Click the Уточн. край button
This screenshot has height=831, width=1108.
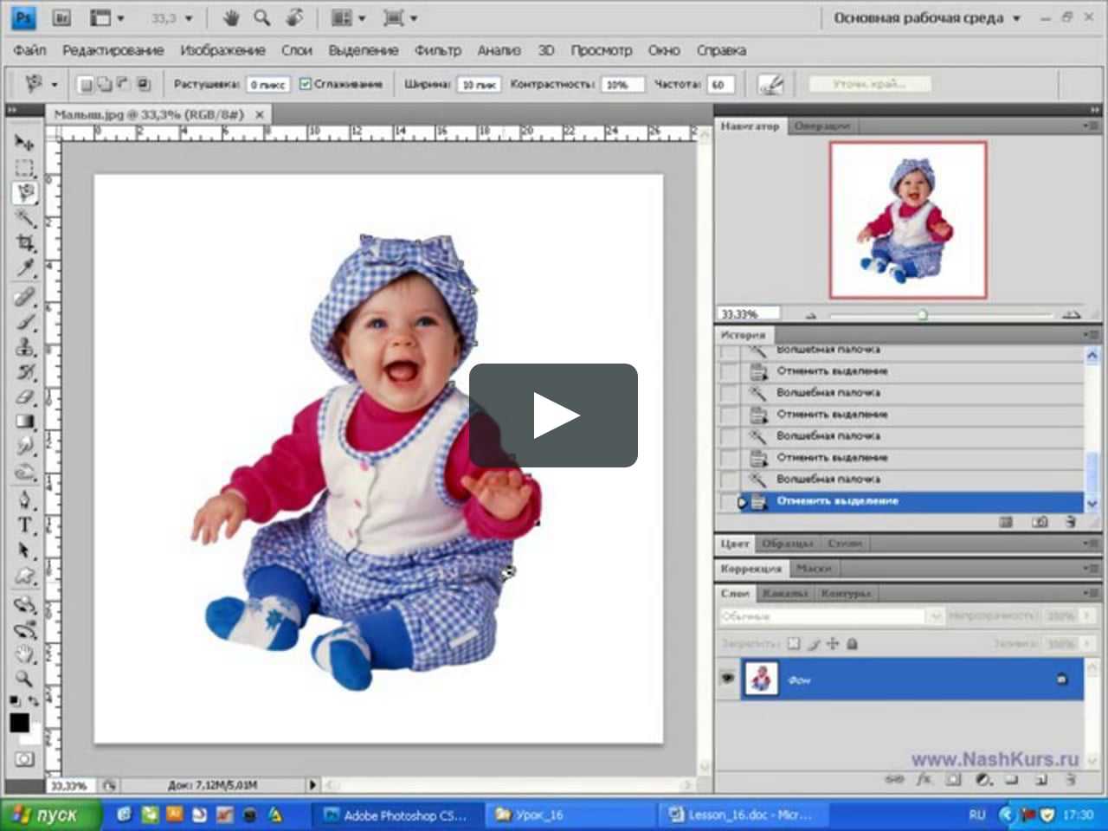[870, 84]
